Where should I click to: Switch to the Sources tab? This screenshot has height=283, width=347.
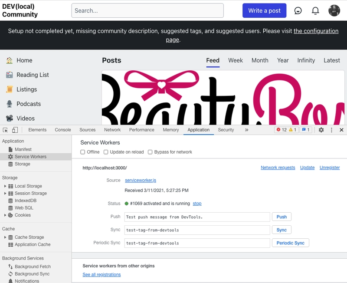click(88, 130)
